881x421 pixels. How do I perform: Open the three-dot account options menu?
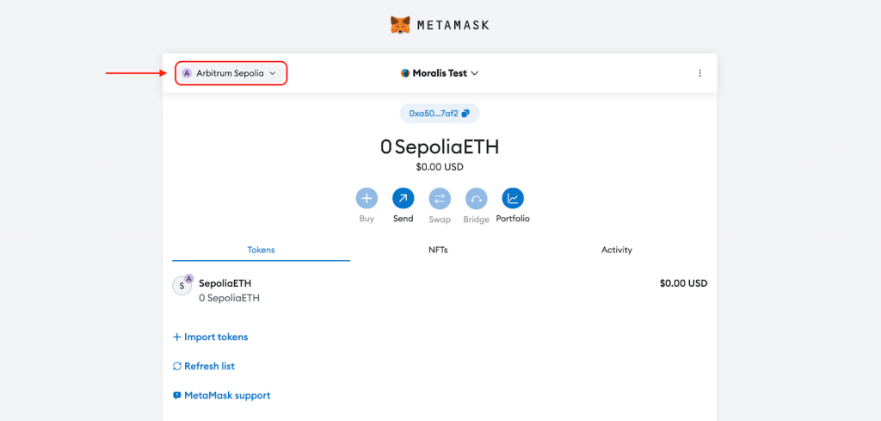[x=699, y=73]
